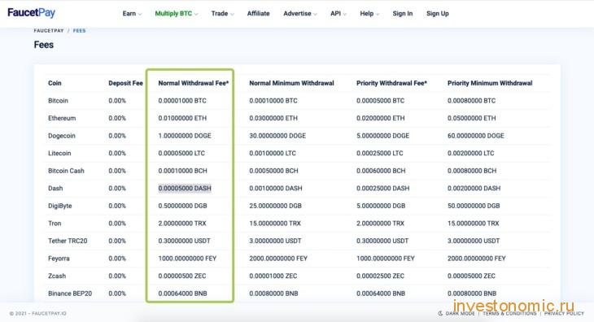The width and height of the screenshot is (594, 322).
Task: Click the 0.05000000 ETH priority minimum
Action: 471,118
